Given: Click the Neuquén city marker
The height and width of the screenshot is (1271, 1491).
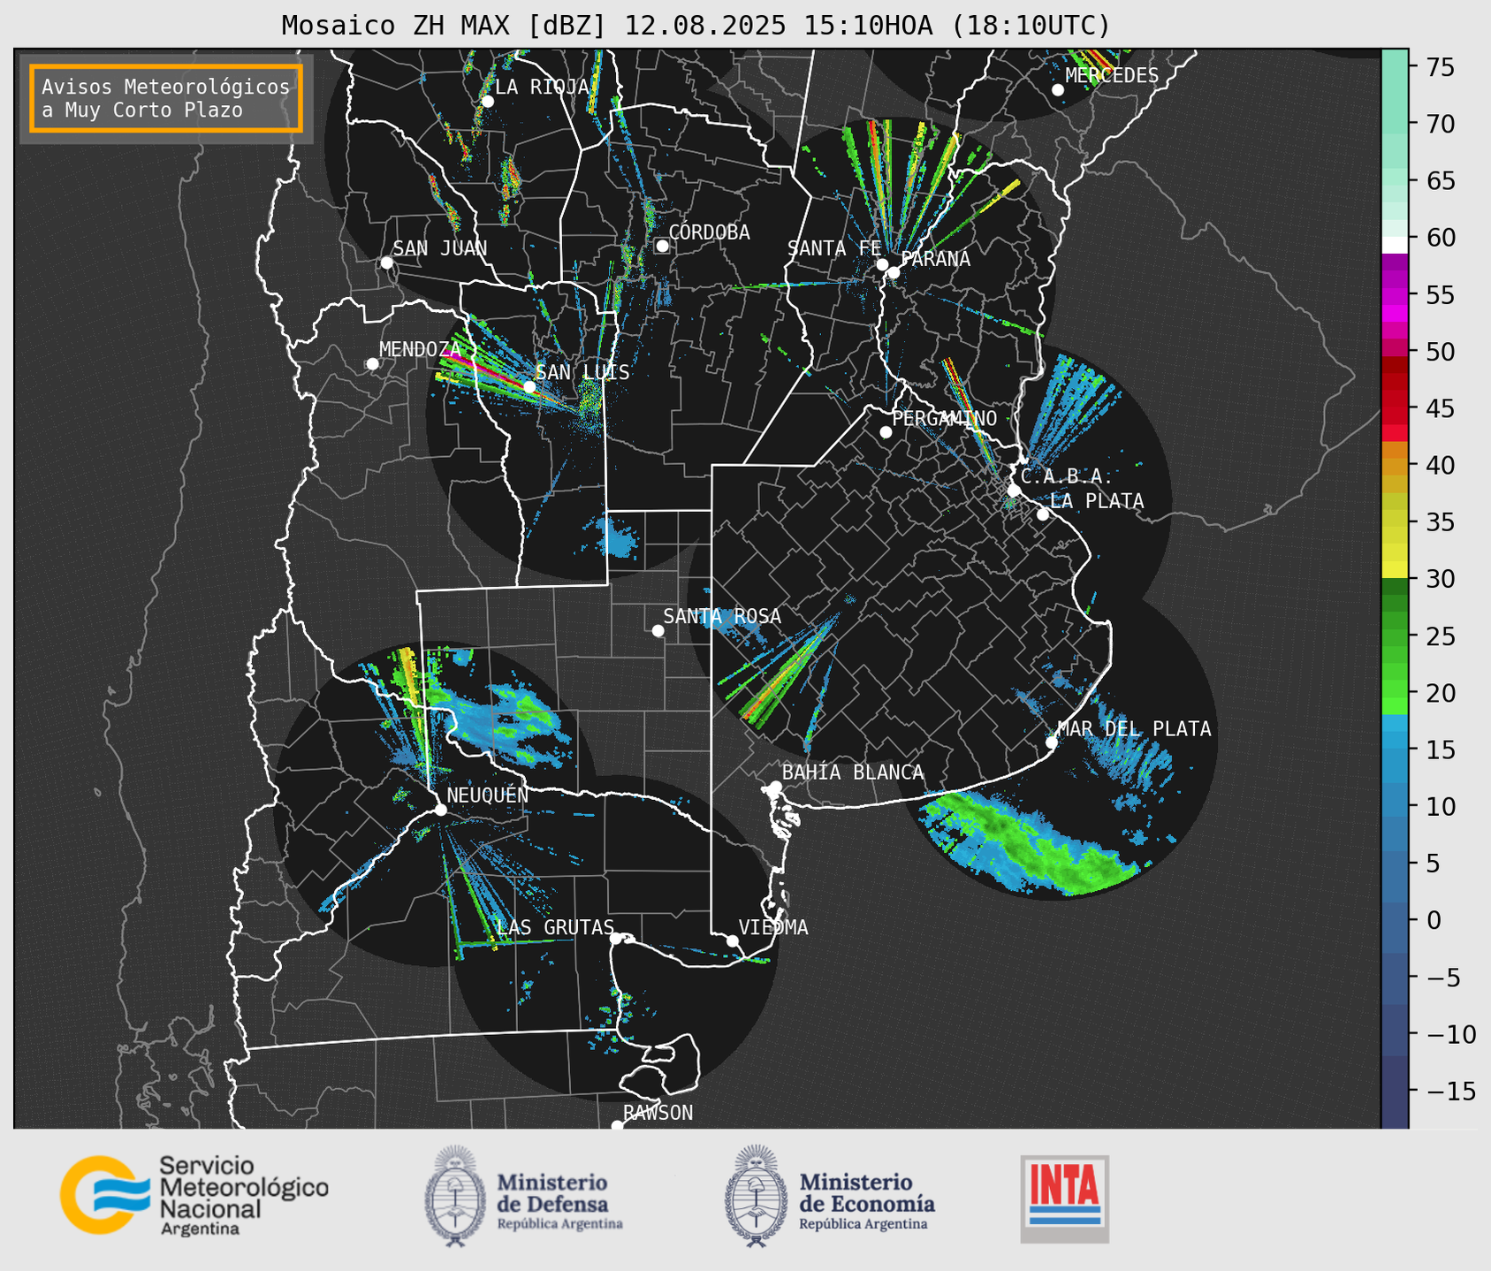Looking at the screenshot, I should click(440, 810).
